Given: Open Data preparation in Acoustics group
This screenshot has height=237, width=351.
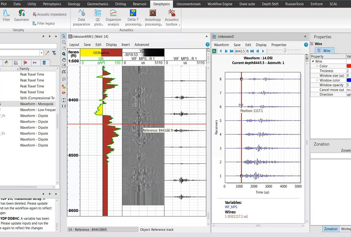Looking at the screenshot, I should point(82,18).
